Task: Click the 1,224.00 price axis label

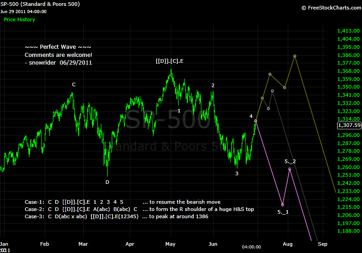Action: [x=348, y=199]
